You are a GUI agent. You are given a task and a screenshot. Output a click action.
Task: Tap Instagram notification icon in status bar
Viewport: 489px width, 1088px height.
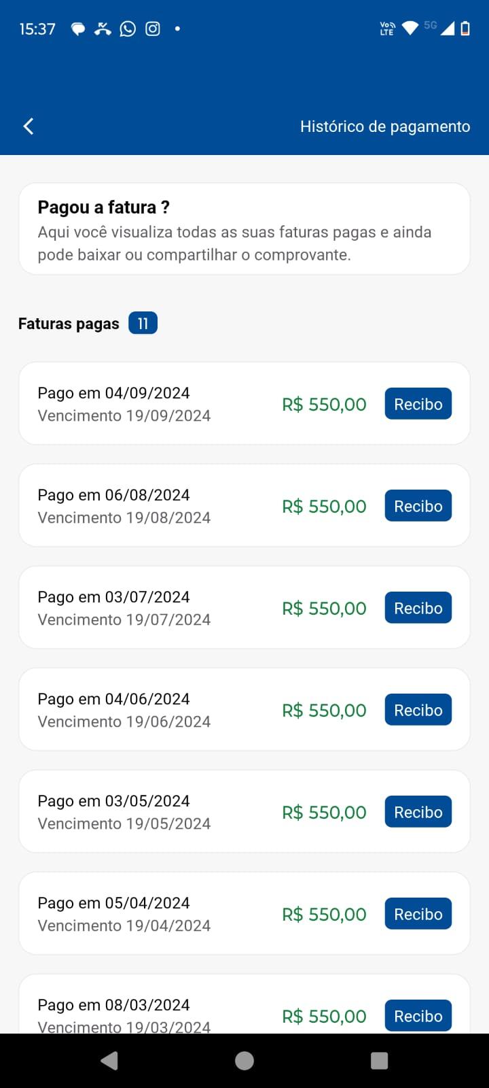point(153,29)
